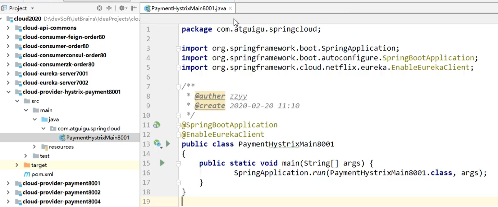Image resolution: width=498 pixels, height=207 pixels.
Task: Click the main method name on line 15
Action: [x=290, y=163]
